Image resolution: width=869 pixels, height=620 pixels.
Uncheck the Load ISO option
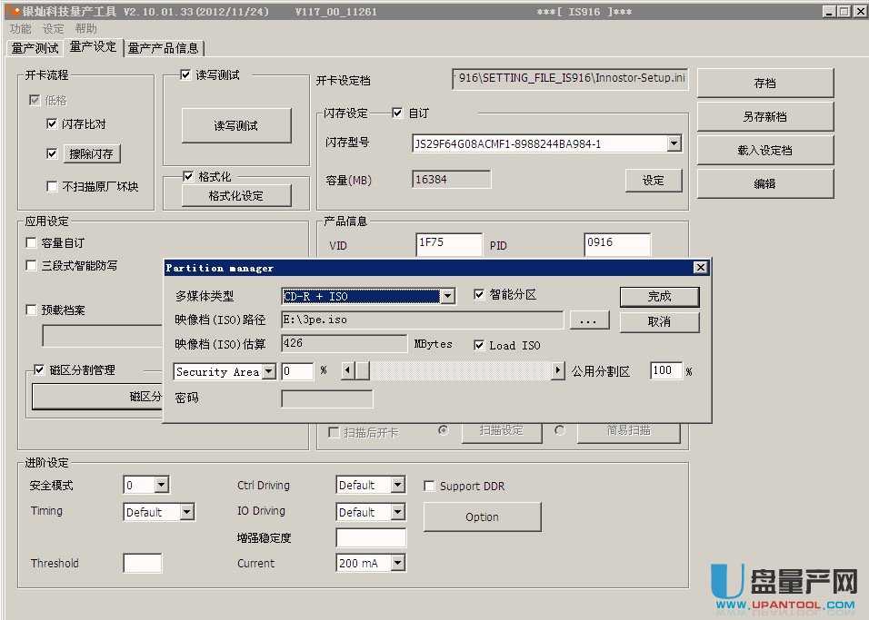coord(480,345)
